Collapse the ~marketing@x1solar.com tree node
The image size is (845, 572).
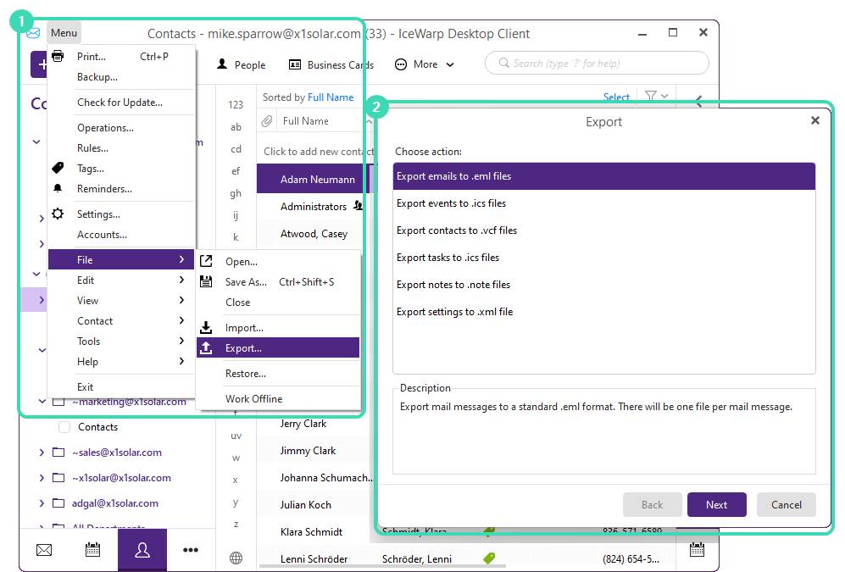coord(42,402)
